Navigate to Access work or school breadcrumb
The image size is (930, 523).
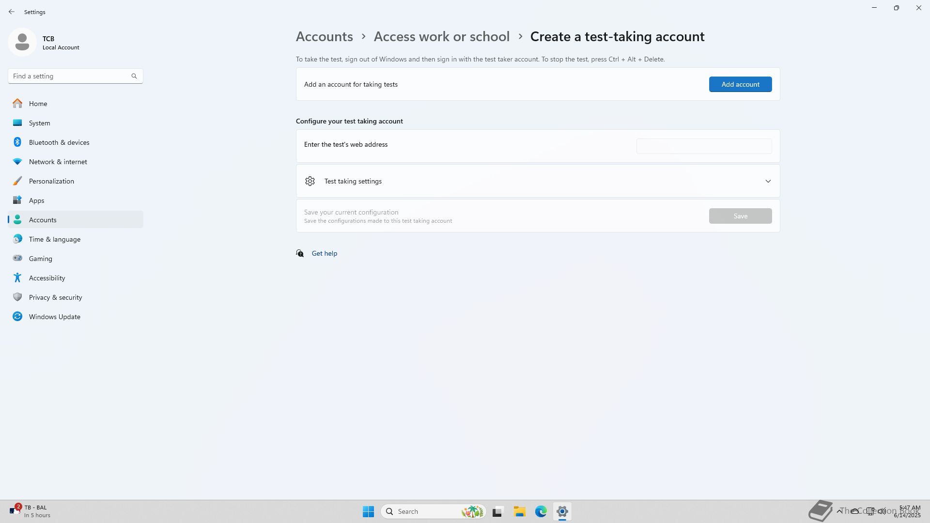coord(441,37)
